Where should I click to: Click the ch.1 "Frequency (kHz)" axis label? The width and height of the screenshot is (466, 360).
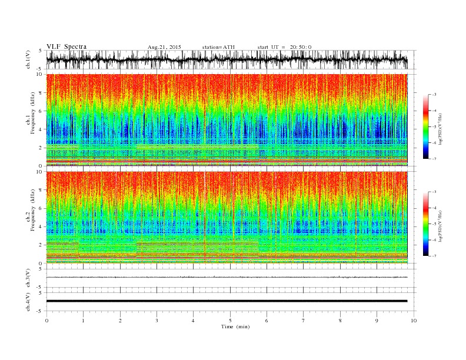(33, 113)
